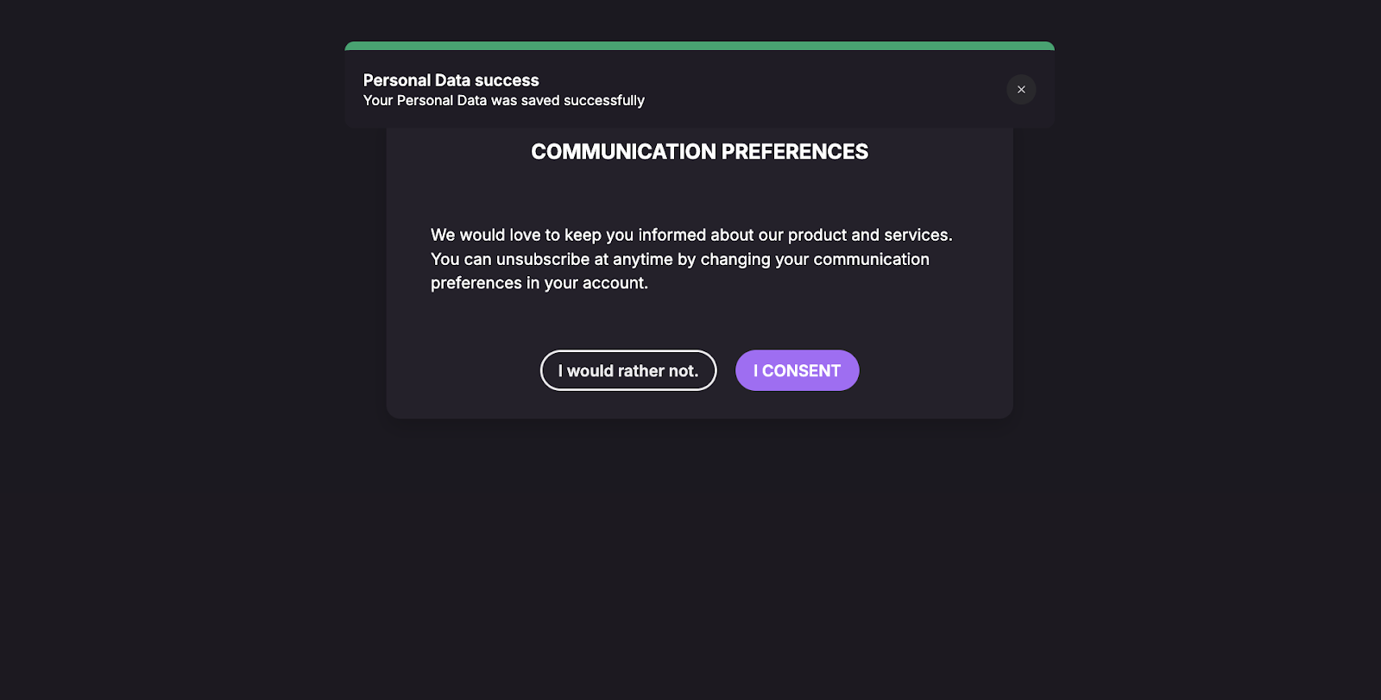Click the "preferences in your account." text line
The width and height of the screenshot is (1381, 700).
pos(539,283)
